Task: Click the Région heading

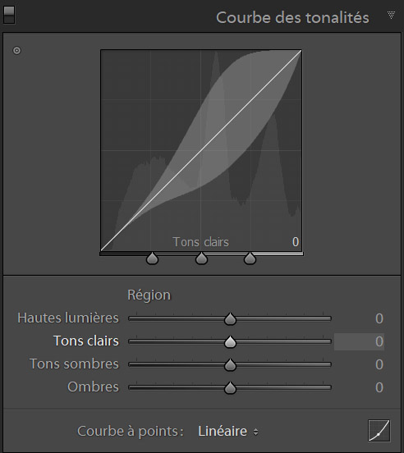Action: (149, 295)
